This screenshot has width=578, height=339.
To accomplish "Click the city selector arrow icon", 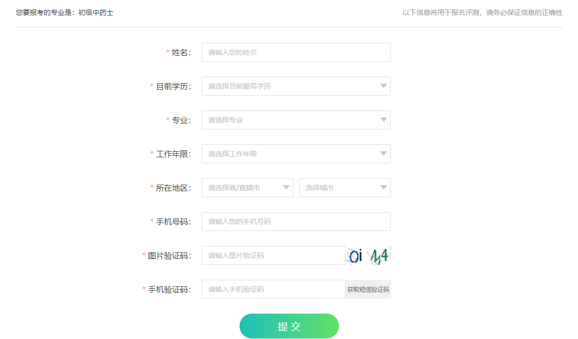I will coord(383,187).
